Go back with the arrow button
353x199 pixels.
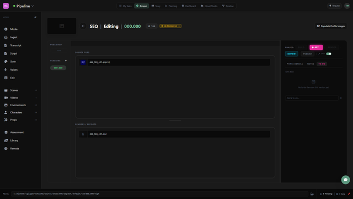(x=83, y=26)
